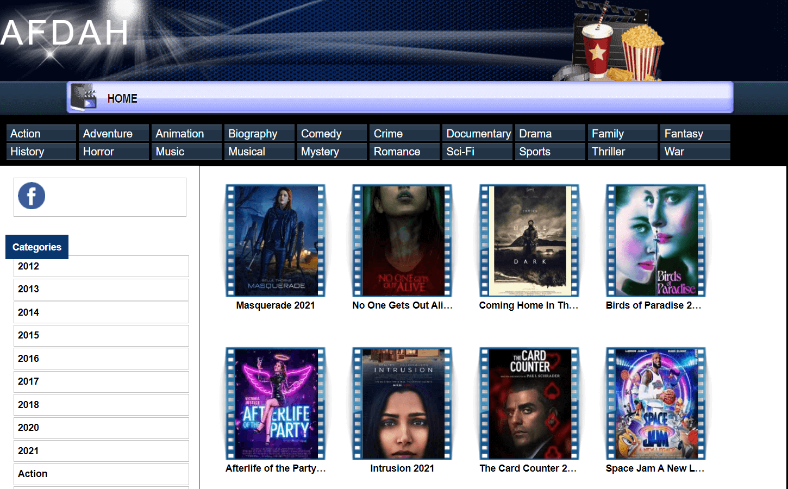Open the Masquerade movie poster
The image size is (788, 489).
point(276,240)
